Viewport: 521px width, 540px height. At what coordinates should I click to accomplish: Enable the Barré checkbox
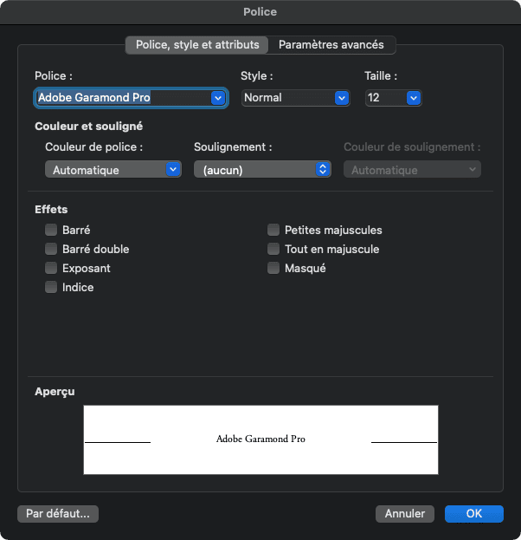pyautogui.click(x=51, y=230)
